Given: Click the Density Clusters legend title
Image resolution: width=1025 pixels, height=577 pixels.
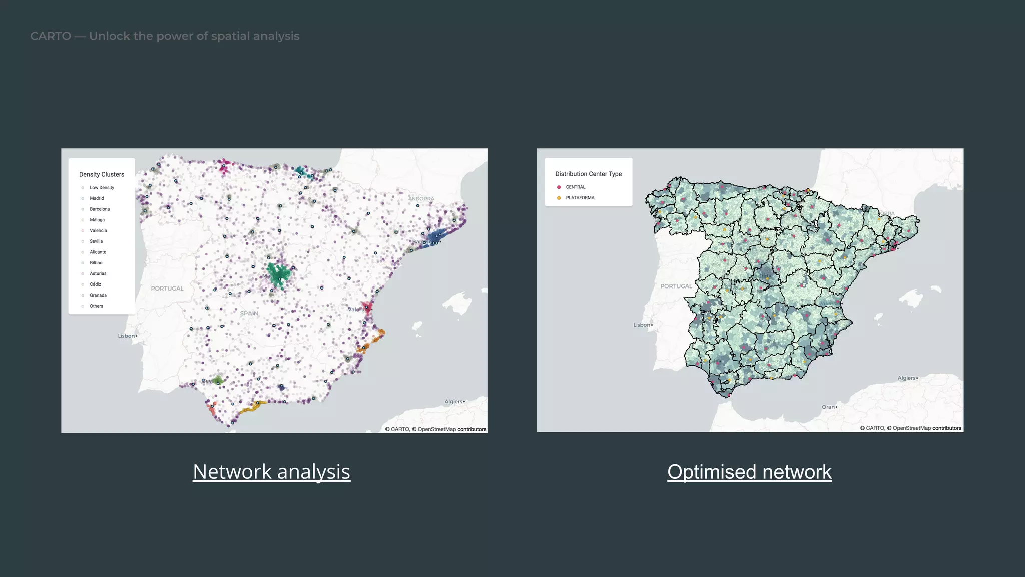Looking at the screenshot, I should [102, 175].
